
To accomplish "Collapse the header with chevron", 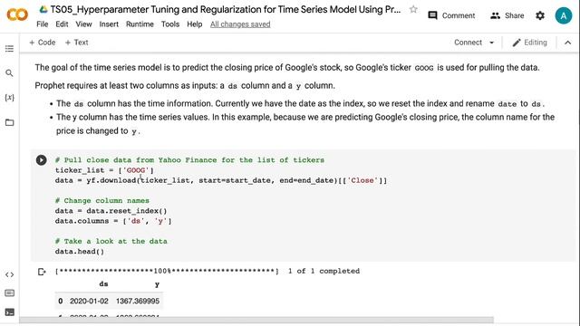I will 568,43.
